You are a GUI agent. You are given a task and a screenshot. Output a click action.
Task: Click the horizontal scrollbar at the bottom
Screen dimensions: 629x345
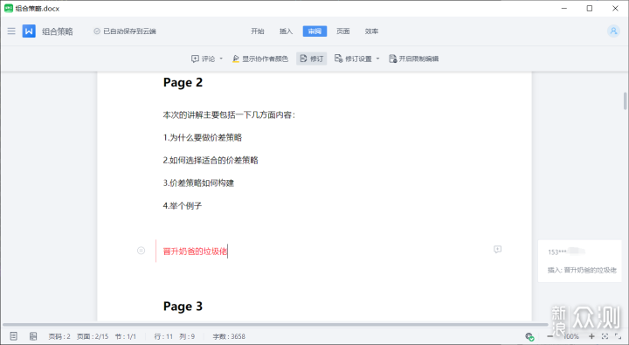tap(275, 324)
